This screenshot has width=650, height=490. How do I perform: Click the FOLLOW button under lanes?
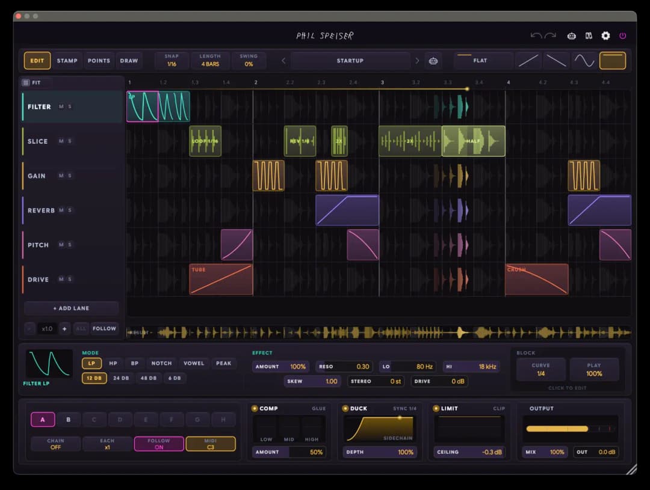coord(105,328)
